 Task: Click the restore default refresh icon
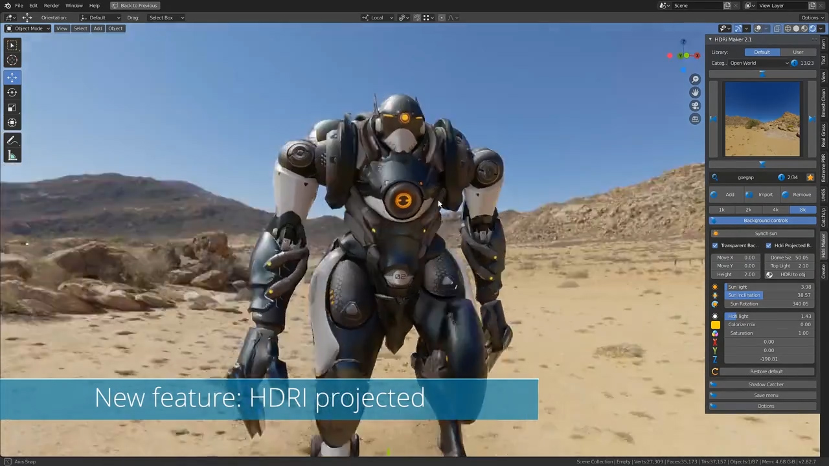pos(715,372)
